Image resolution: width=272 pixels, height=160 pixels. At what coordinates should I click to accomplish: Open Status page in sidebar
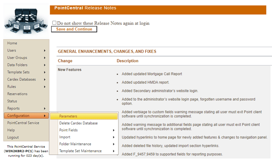click(x=12, y=101)
